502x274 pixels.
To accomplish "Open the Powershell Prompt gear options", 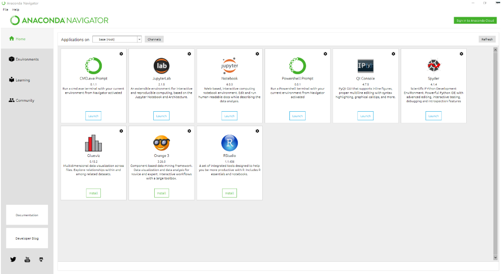I will coord(325,54).
